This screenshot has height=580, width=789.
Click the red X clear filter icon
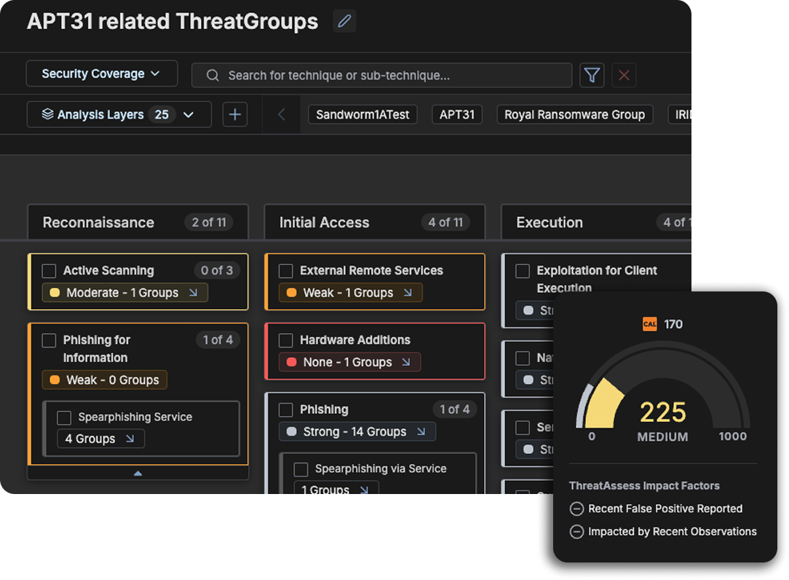point(624,75)
